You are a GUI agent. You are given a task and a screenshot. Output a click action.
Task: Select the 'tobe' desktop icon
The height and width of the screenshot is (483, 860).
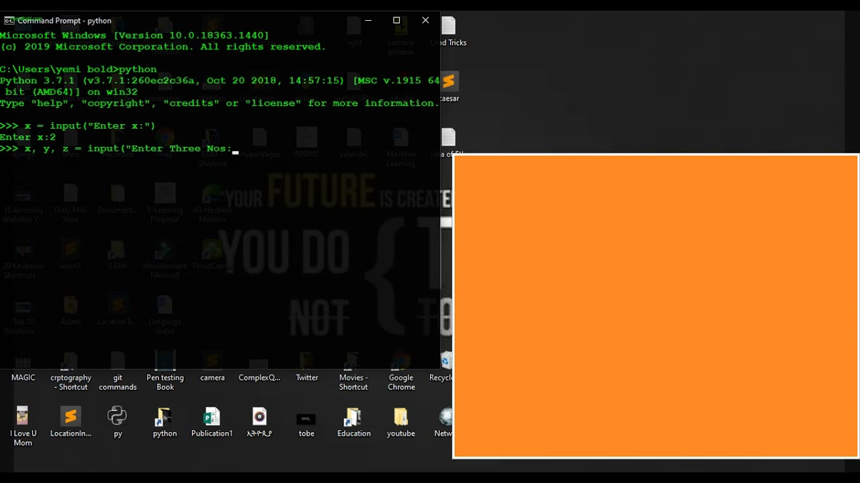click(306, 419)
